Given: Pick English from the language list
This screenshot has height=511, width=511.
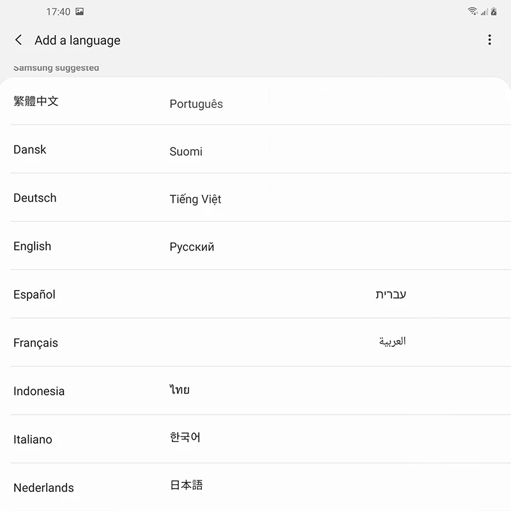Looking at the screenshot, I should 33,247.
